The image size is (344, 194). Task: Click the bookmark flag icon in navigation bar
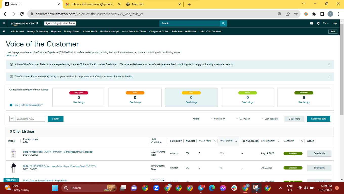coord(4,32)
